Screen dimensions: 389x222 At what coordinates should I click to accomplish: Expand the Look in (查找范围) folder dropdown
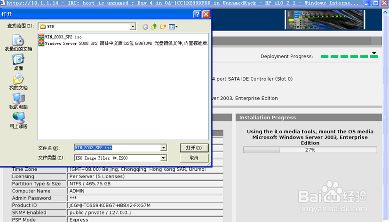(x=133, y=26)
